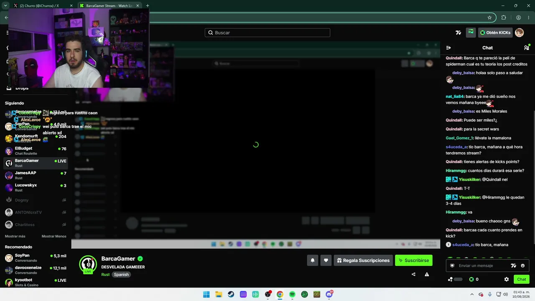This screenshot has height=301, width=535.
Task: Open a new browser tab
Action: 148,6
